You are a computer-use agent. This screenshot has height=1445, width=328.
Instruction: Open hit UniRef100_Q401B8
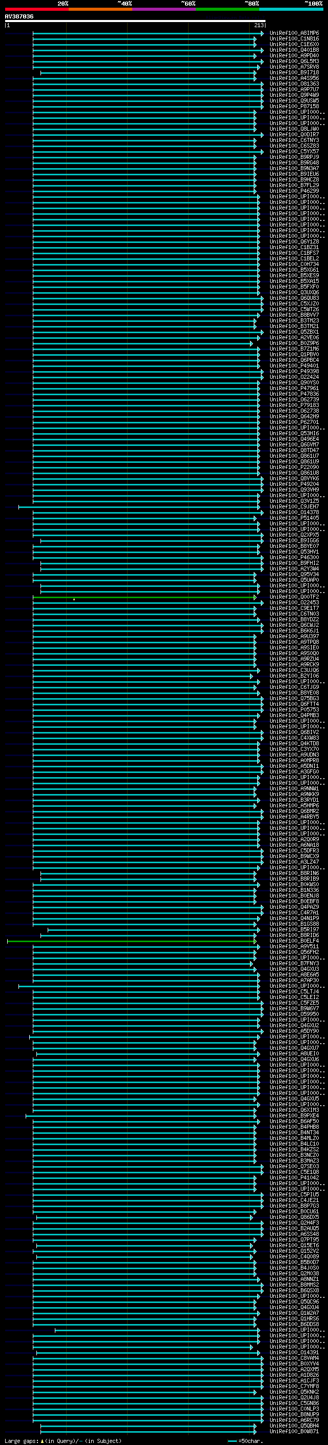tap(294, 50)
